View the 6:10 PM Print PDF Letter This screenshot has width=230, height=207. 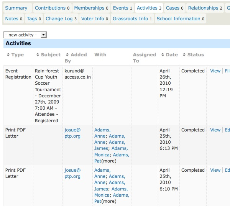pos(215,170)
